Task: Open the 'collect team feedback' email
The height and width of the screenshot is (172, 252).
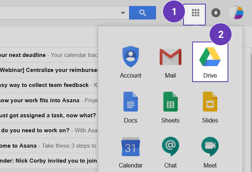Action: [x=49, y=85]
